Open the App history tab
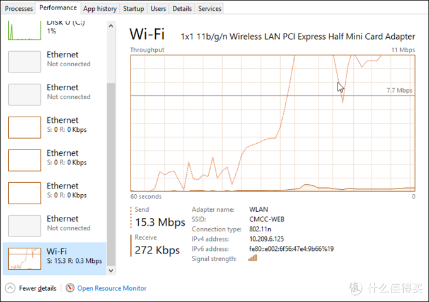This screenshot has width=429, height=302. pyautogui.click(x=100, y=8)
